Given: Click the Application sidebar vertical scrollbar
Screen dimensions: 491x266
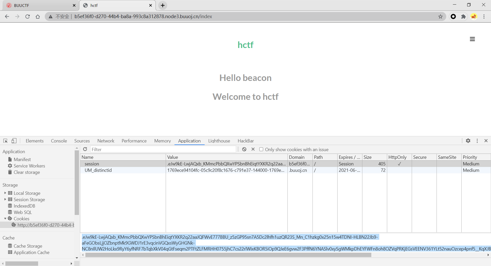Looking at the screenshot, I should (77, 183).
